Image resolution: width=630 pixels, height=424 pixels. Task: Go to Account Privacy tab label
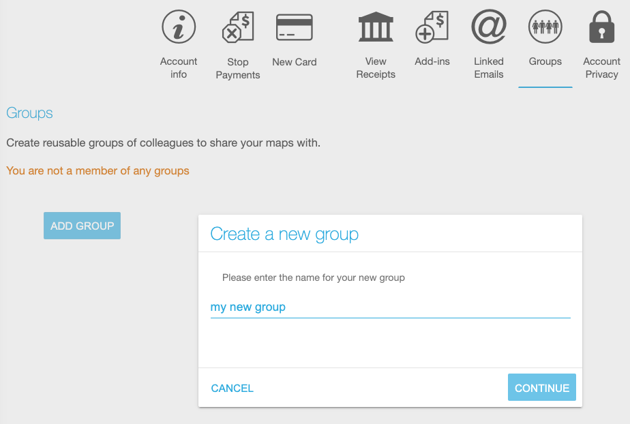[x=602, y=68]
